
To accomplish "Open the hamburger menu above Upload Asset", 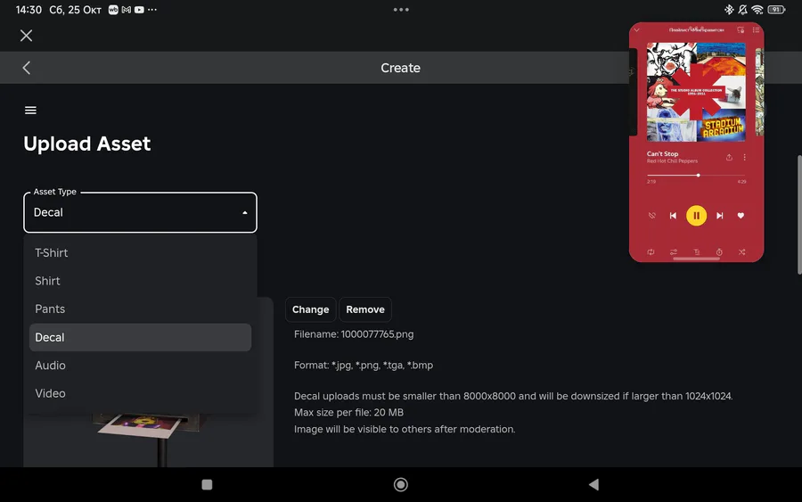I will (30, 110).
